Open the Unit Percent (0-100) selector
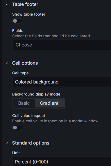This screenshot has height=166, width=111. (x=62, y=161)
